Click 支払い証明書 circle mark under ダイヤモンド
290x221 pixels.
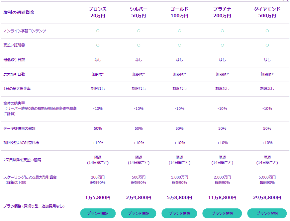267,45
